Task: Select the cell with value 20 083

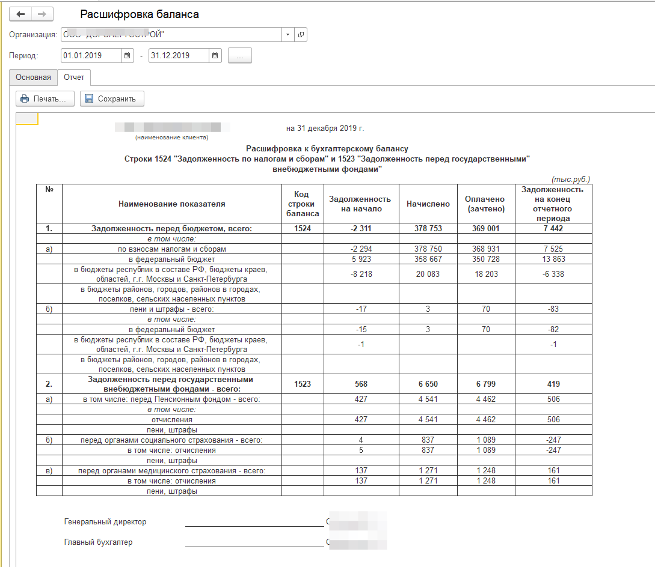Action: 428,274
